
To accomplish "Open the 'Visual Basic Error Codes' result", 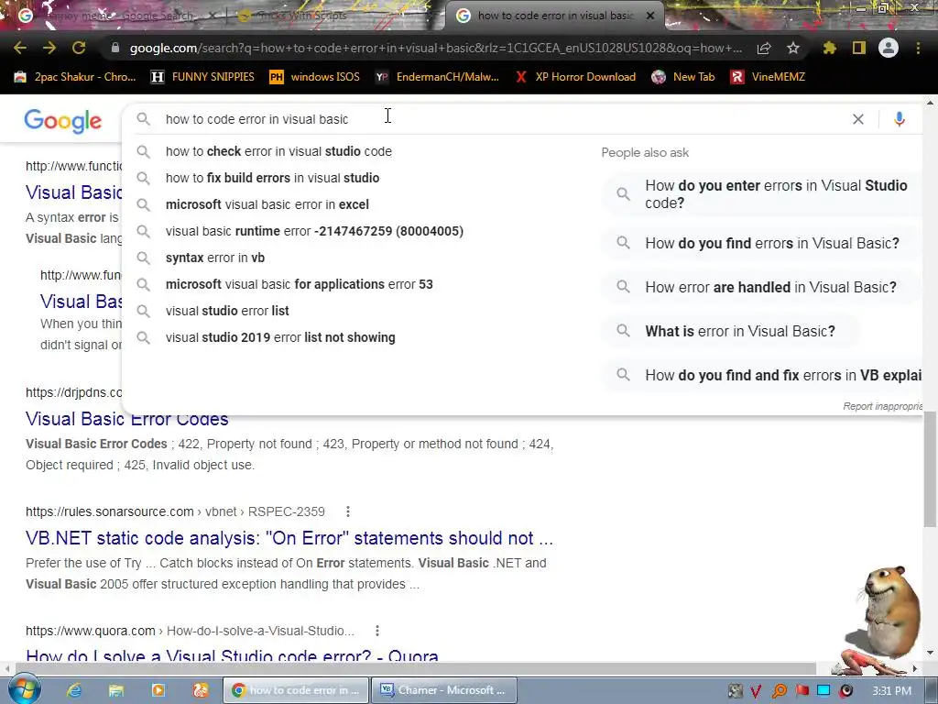I will [x=126, y=419].
